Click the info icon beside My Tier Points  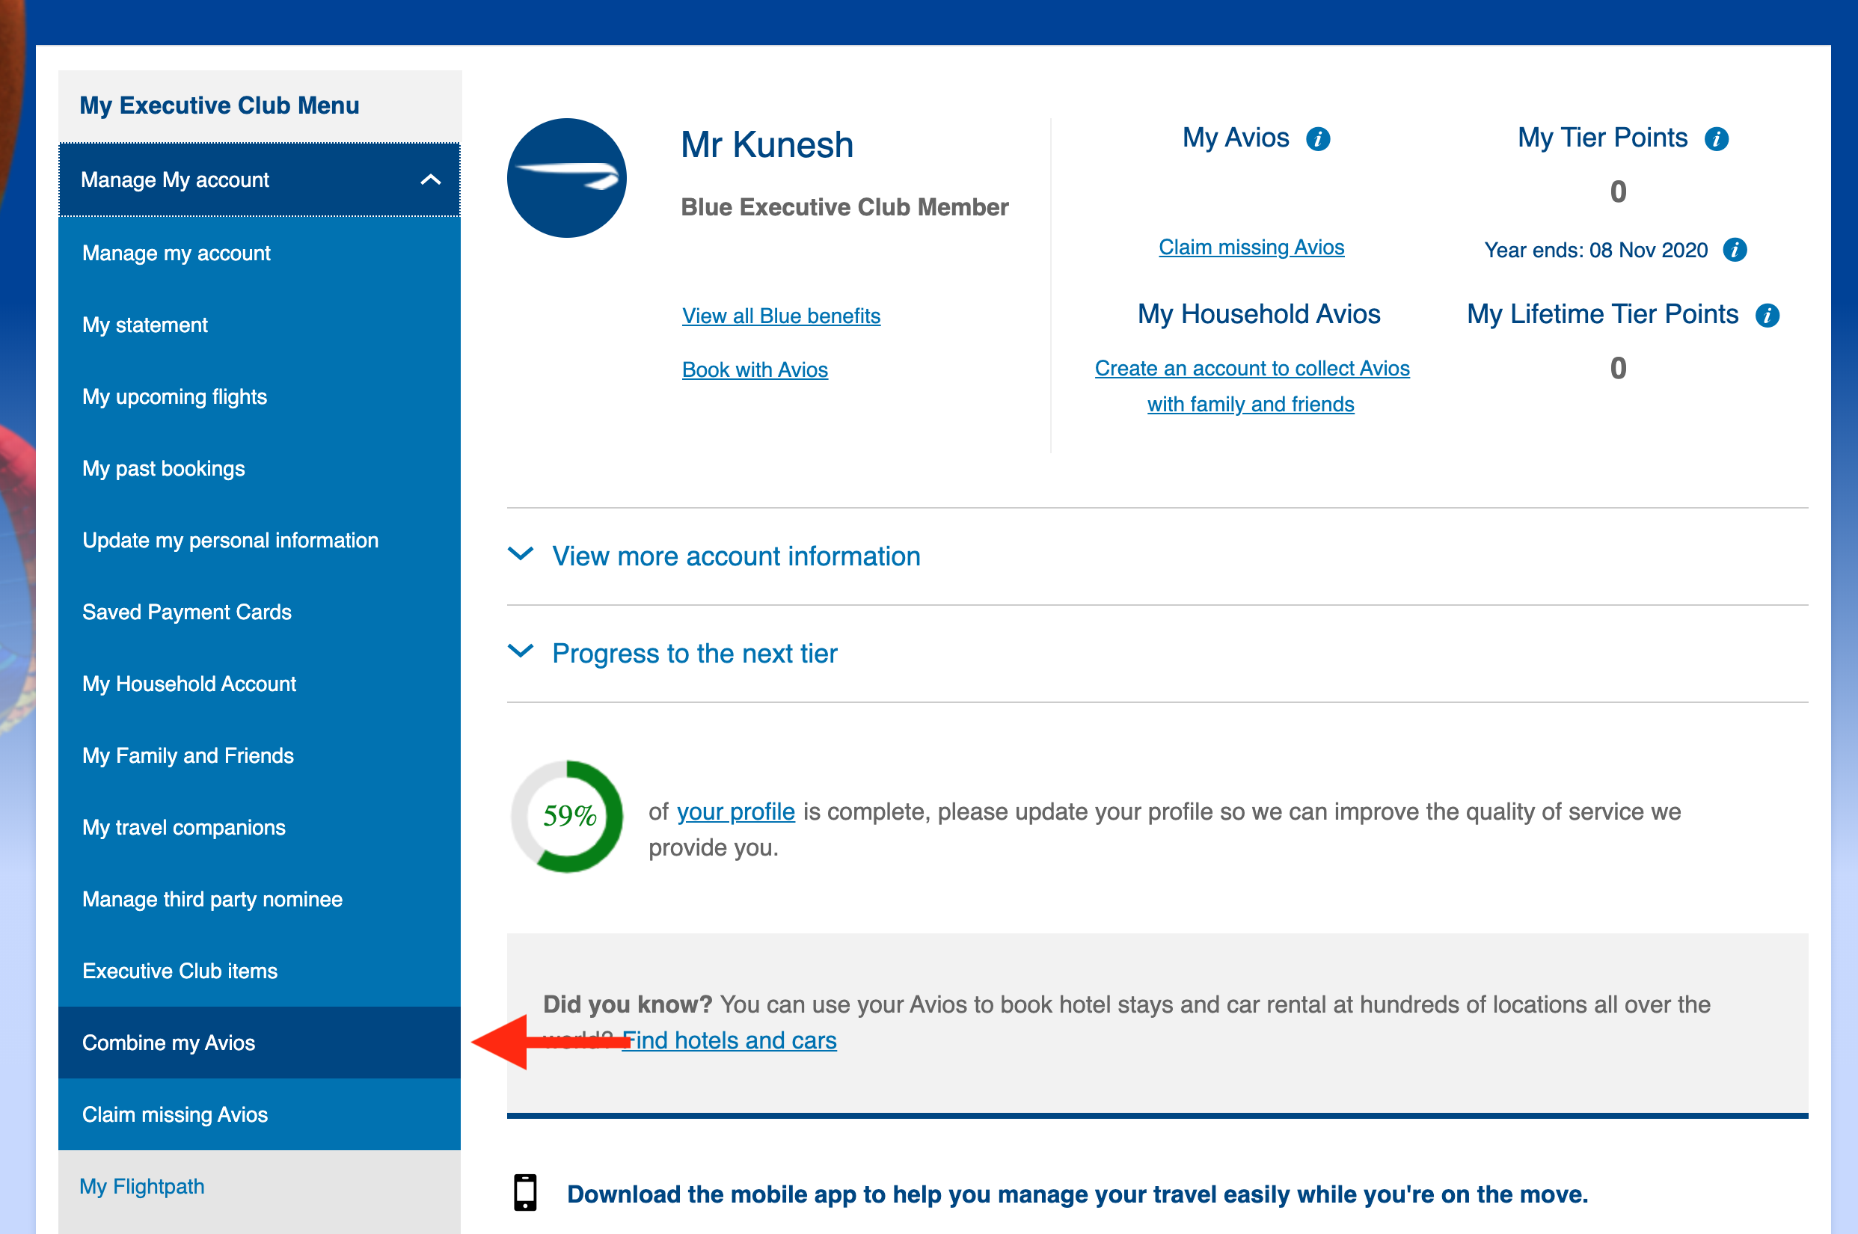1717,139
